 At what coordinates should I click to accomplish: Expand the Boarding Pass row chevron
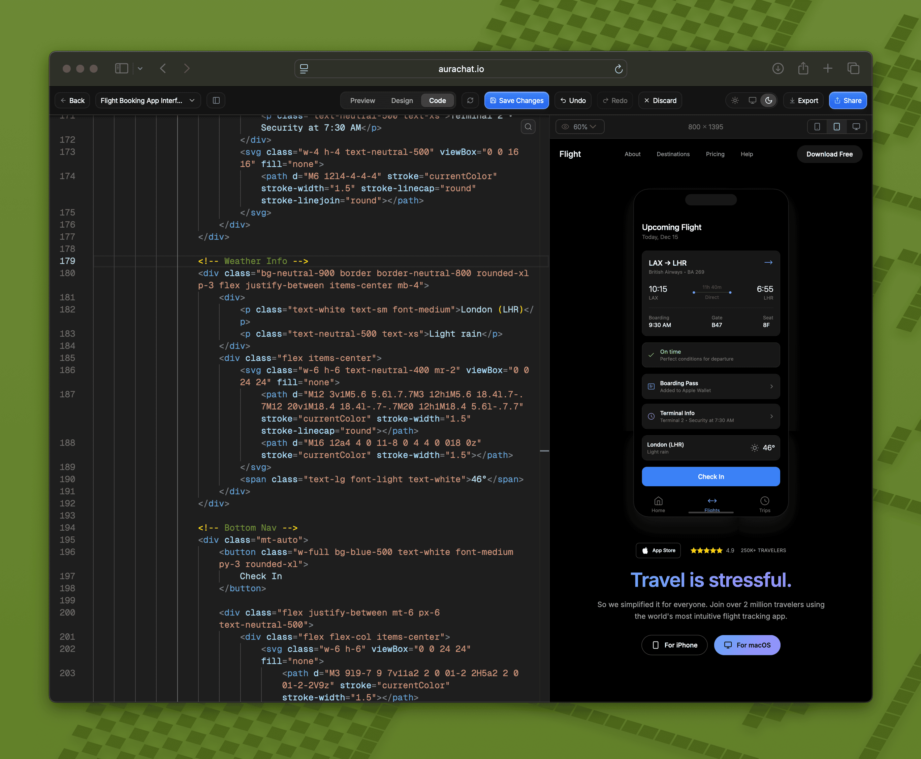pos(771,387)
